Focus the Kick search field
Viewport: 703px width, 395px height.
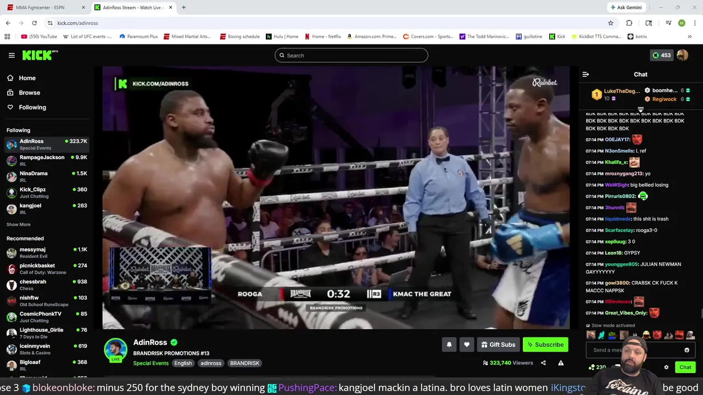pos(351,55)
